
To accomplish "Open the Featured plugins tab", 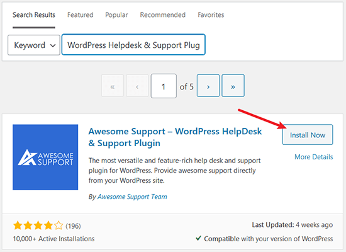I will [x=81, y=15].
